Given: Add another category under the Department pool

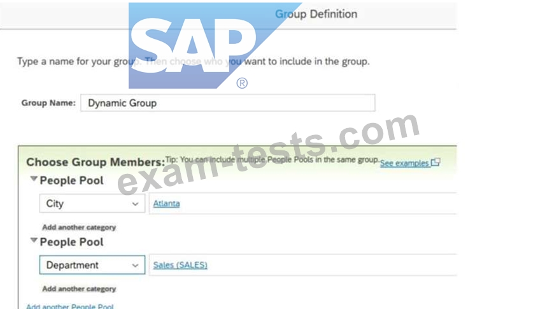Looking at the screenshot, I should point(79,289).
